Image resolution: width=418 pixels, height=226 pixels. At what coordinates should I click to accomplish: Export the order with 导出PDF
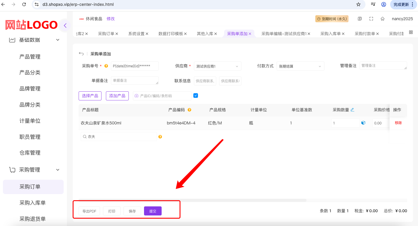pyautogui.click(x=89, y=211)
